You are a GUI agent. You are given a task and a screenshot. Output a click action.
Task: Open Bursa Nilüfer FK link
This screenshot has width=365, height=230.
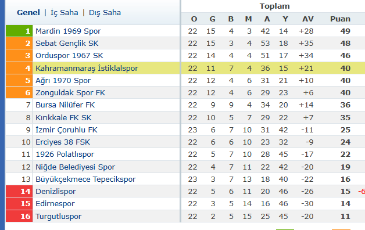[65, 105]
